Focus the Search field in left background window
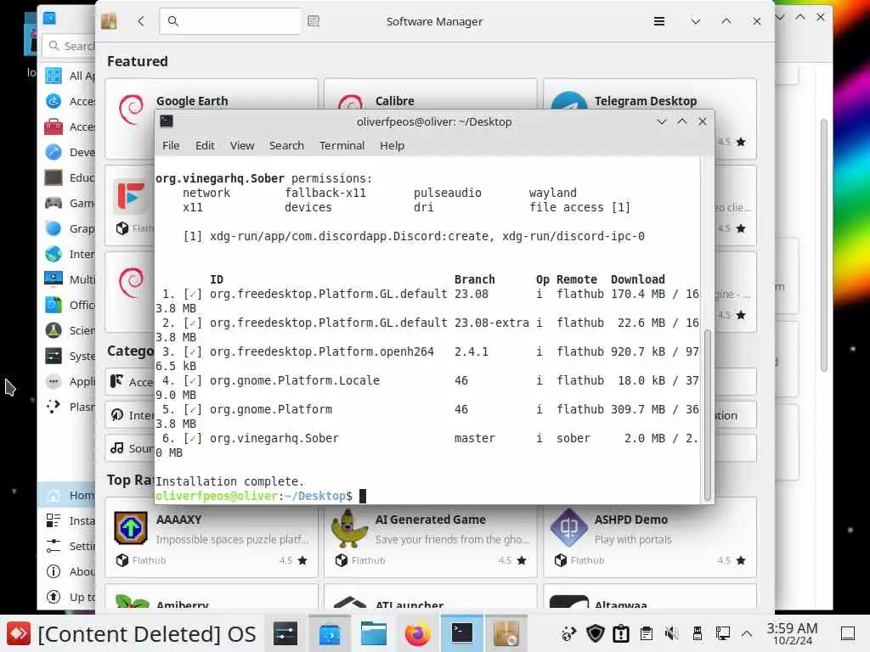The width and height of the screenshot is (870, 652). click(70, 46)
